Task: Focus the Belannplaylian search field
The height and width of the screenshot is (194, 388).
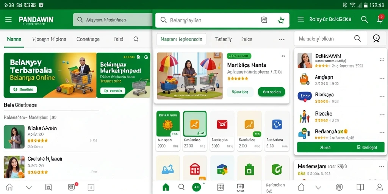Action: click(x=222, y=20)
